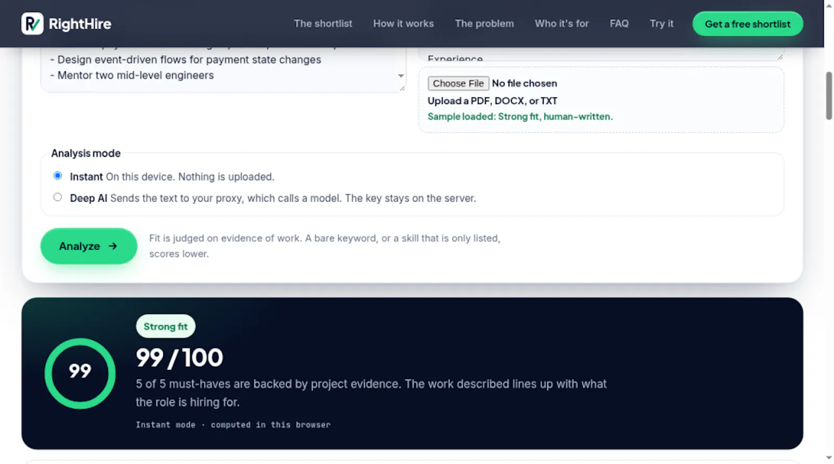Go to How it works section
The width and height of the screenshot is (834, 464).
[x=403, y=23]
